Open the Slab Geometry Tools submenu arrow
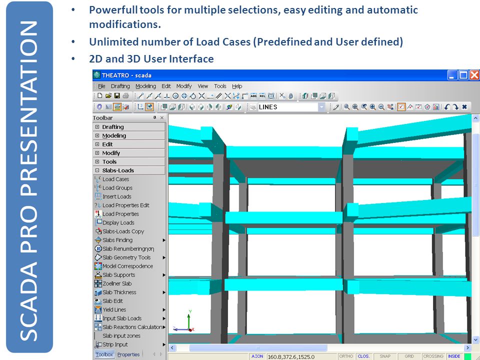Screen dimensions: 480x360 pos(164,258)
